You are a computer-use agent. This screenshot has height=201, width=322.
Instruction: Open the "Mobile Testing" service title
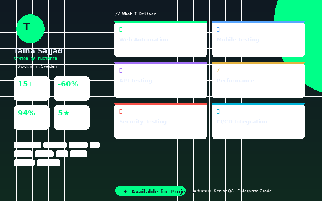(x=238, y=40)
